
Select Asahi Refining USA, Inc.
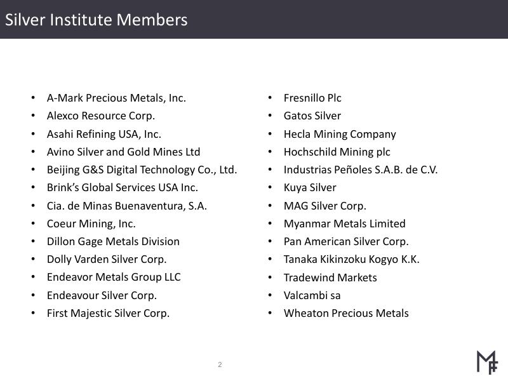(104, 134)
